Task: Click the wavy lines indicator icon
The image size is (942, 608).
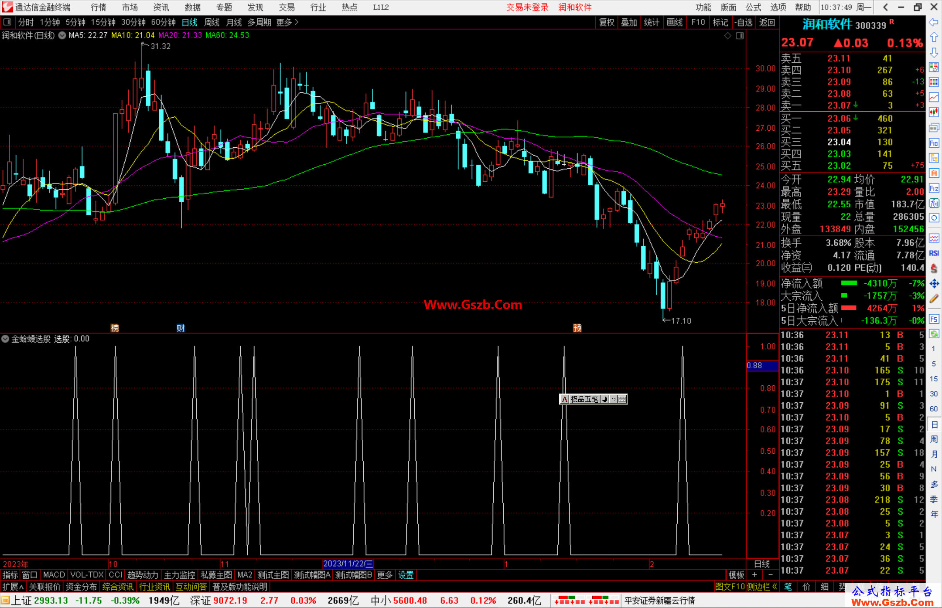Action: point(934,238)
